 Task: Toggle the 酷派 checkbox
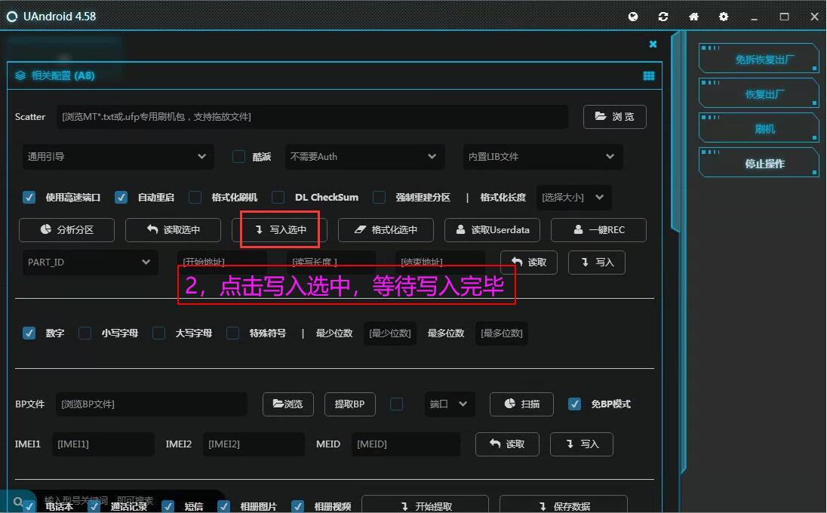click(238, 157)
